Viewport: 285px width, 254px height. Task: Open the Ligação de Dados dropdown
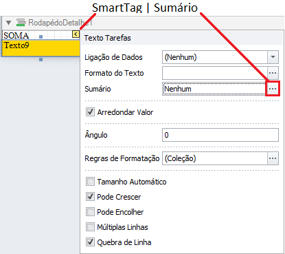(x=273, y=57)
